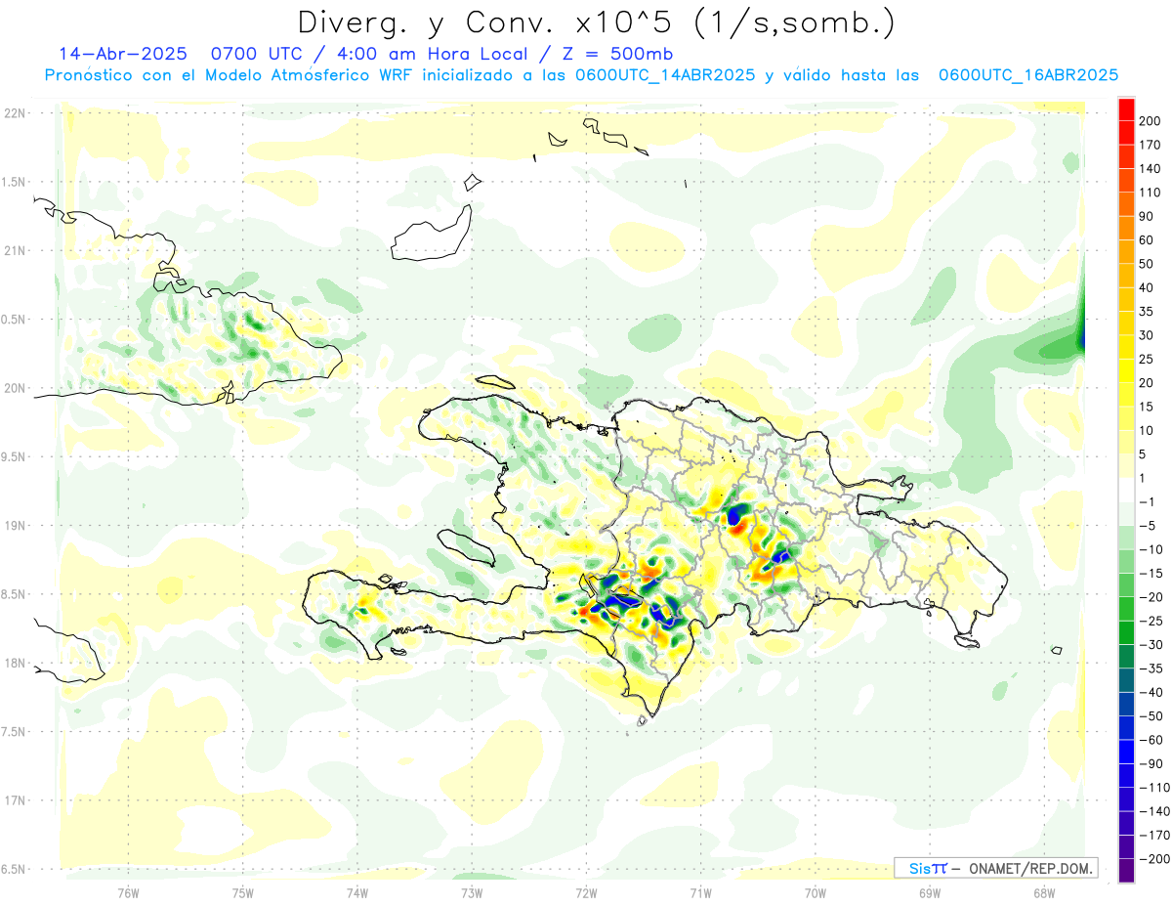This screenshot has height=906, width=1172.
Task: Click the colorbar label "110"
Action: coord(1151,193)
